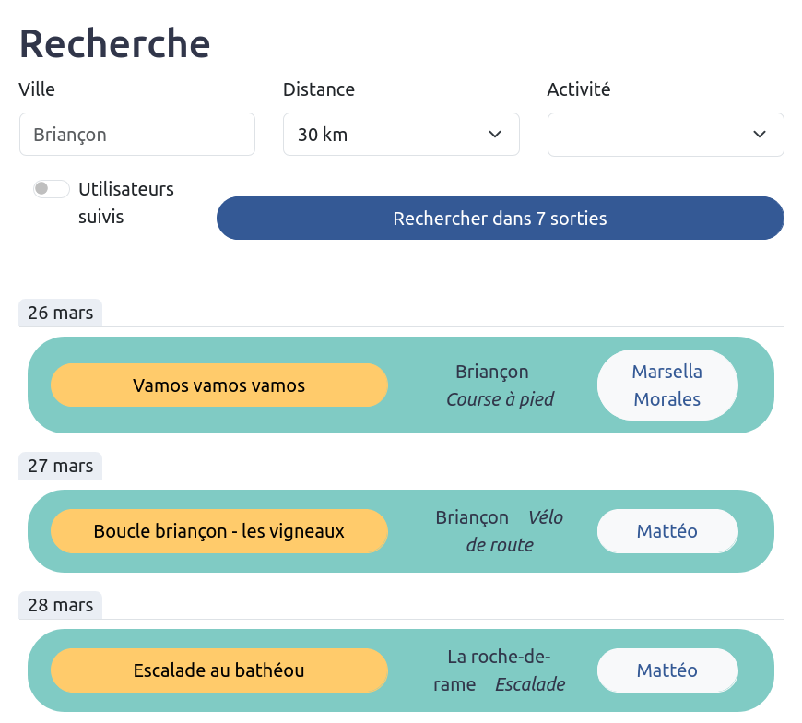Open Mattéo's profile on the 27 mars outing
Viewport: 802px width, 723px height.
click(666, 531)
